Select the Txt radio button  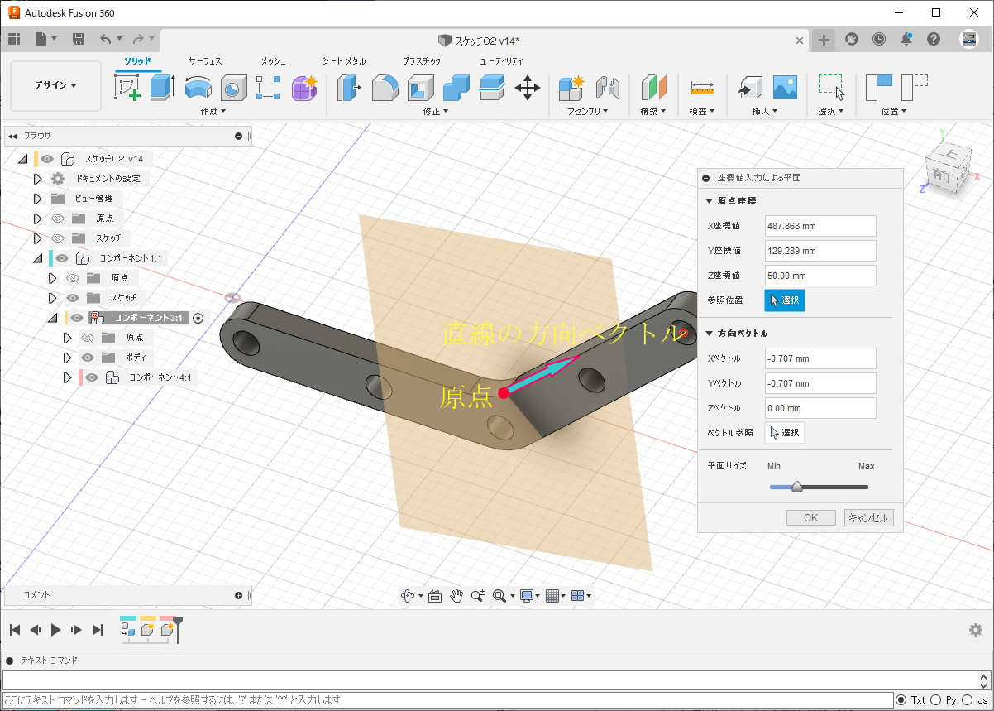(901, 700)
